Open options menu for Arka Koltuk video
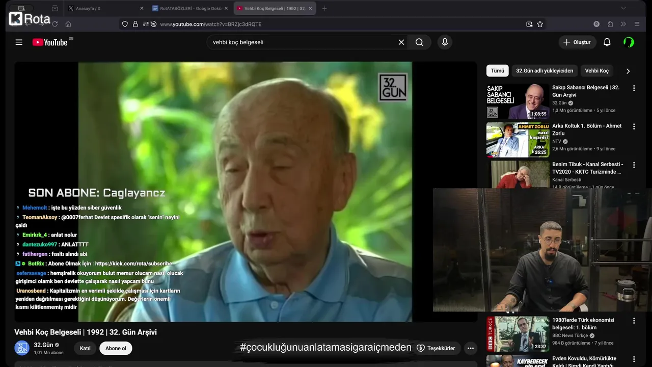Image resolution: width=652 pixels, height=367 pixels. [x=634, y=126]
